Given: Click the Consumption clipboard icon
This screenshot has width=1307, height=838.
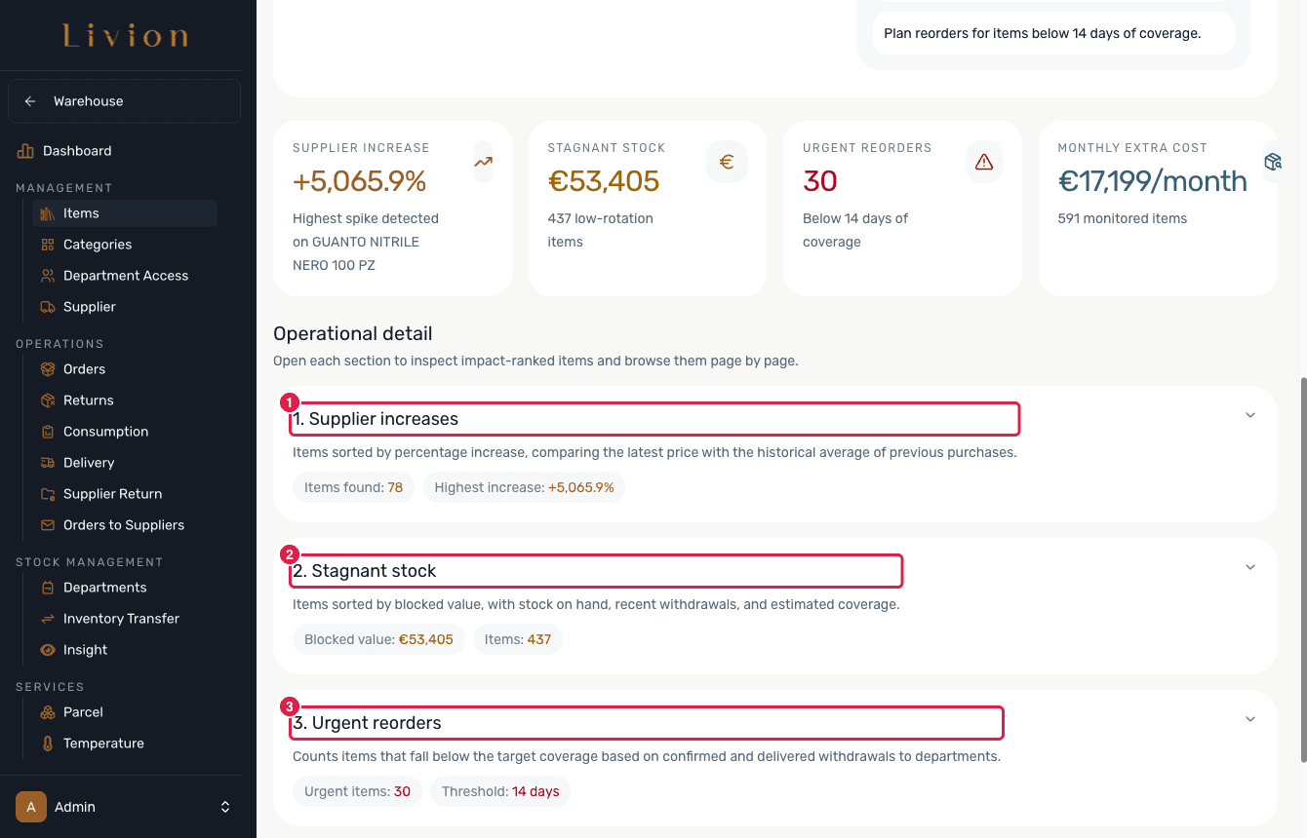Looking at the screenshot, I should click(x=48, y=432).
